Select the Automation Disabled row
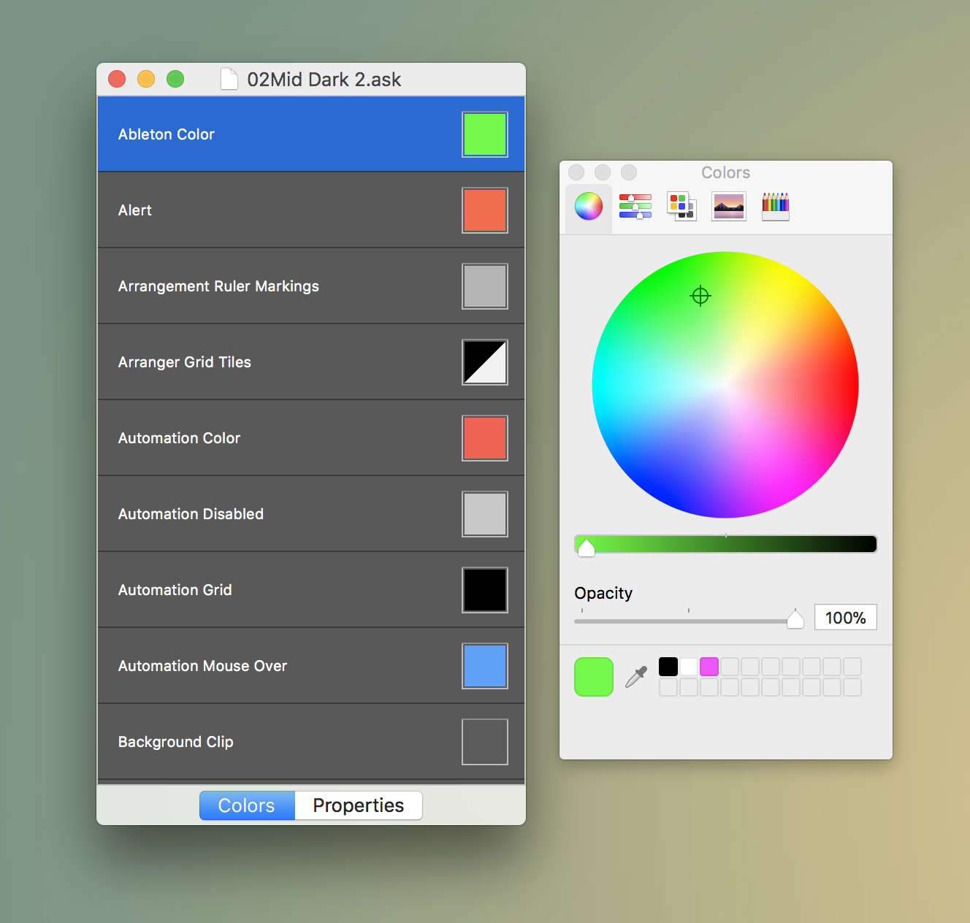This screenshot has height=923, width=970. pos(311,514)
